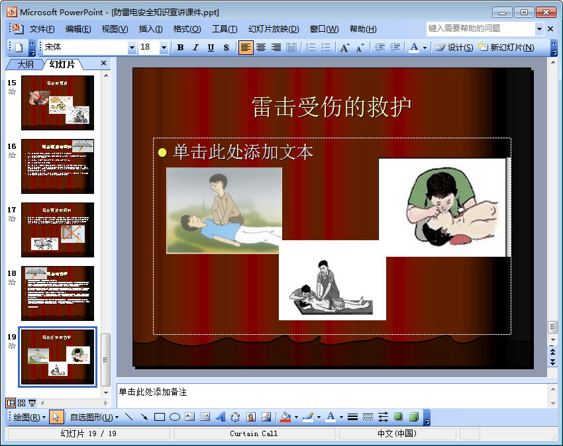Insert Clip Art

(250, 417)
